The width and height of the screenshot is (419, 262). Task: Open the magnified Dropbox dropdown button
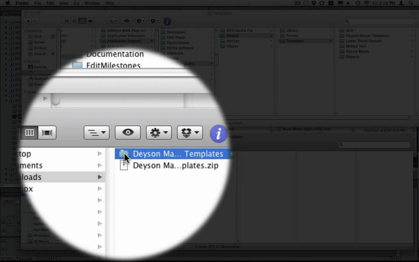[190, 132]
